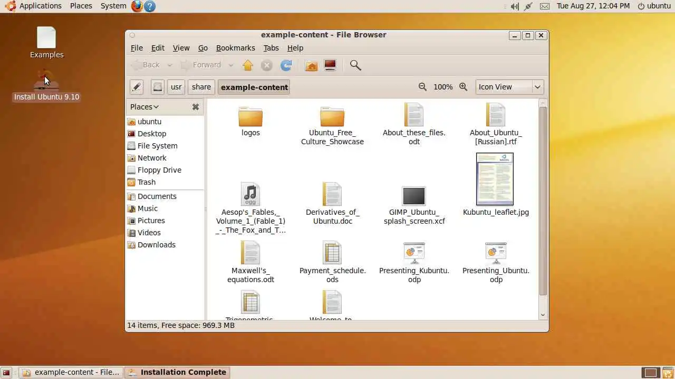675x379 pixels.
Task: Select Presenting_Kubuntu.odp presentation icon
Action: (x=414, y=253)
